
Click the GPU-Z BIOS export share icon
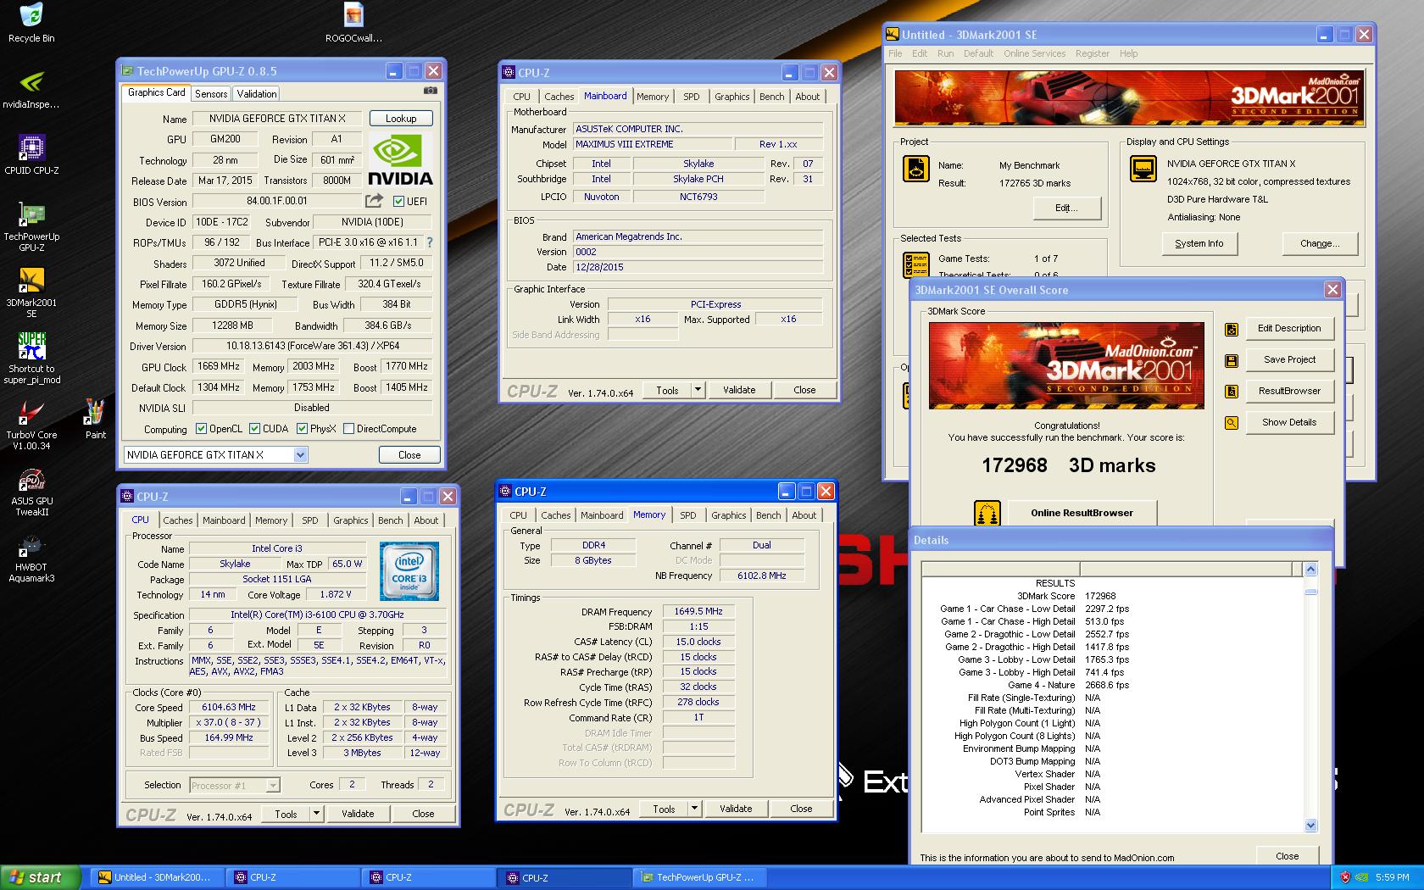[374, 201]
